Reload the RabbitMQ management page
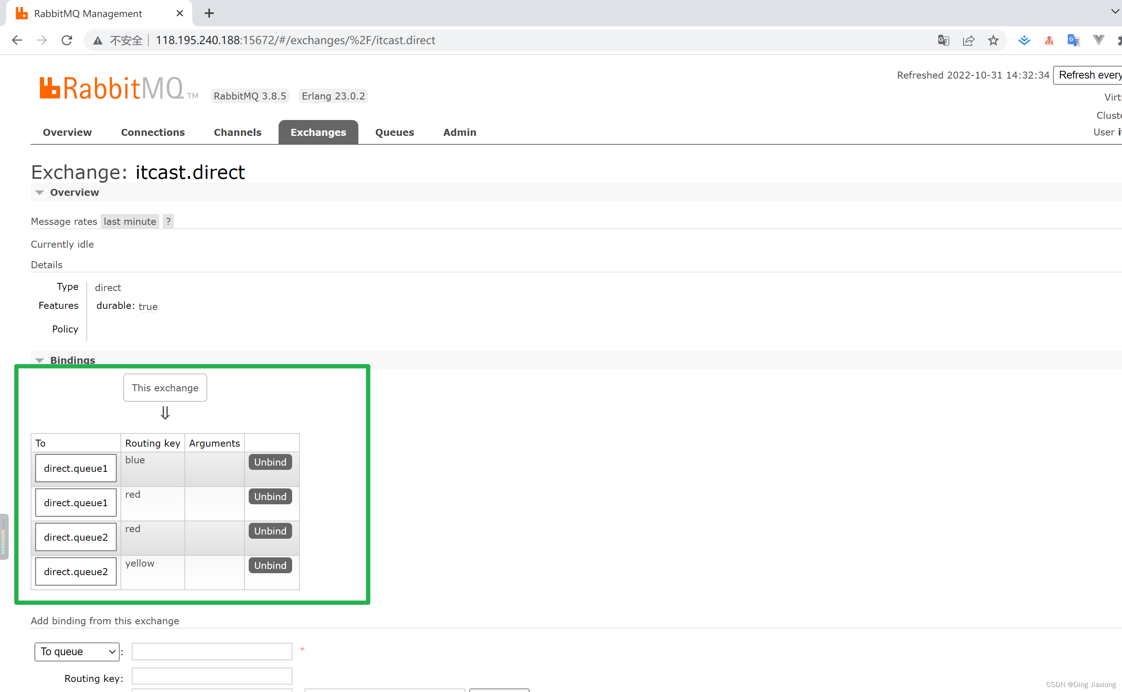Image resolution: width=1122 pixels, height=692 pixels. coord(67,40)
